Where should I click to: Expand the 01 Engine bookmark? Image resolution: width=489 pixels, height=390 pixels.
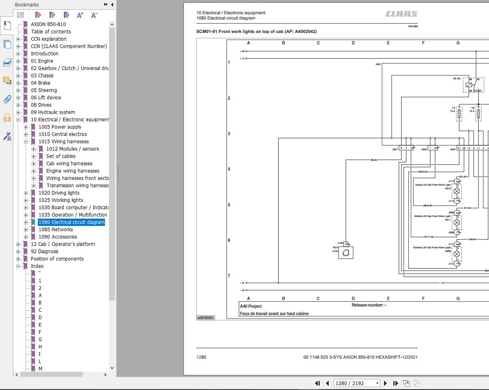(x=18, y=61)
